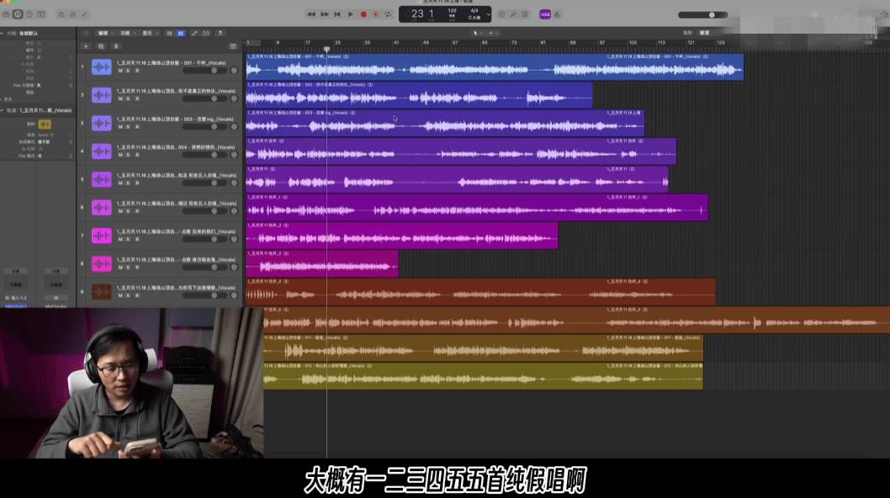Show Smart Controls toolbar icon
The image size is (890, 498).
pyautogui.click(x=61, y=14)
